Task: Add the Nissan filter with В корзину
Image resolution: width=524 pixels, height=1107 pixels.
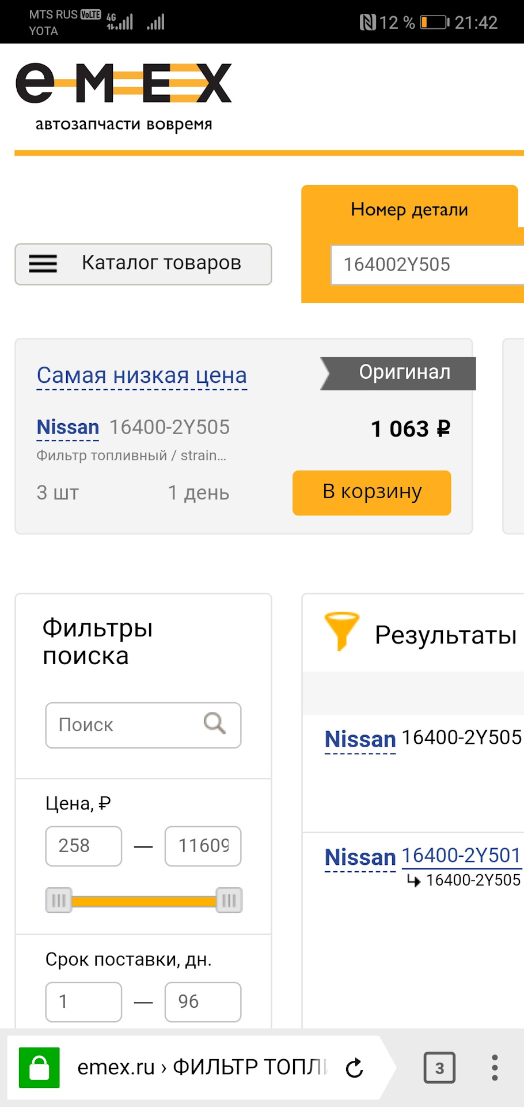Action: click(x=371, y=492)
